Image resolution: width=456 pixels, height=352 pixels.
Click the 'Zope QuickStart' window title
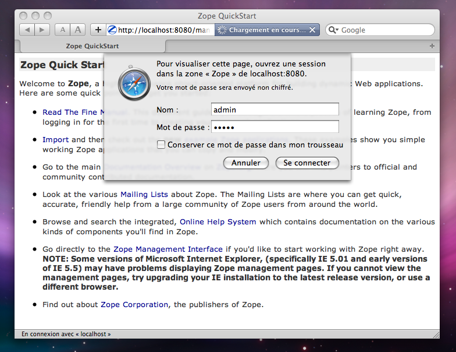point(227,16)
